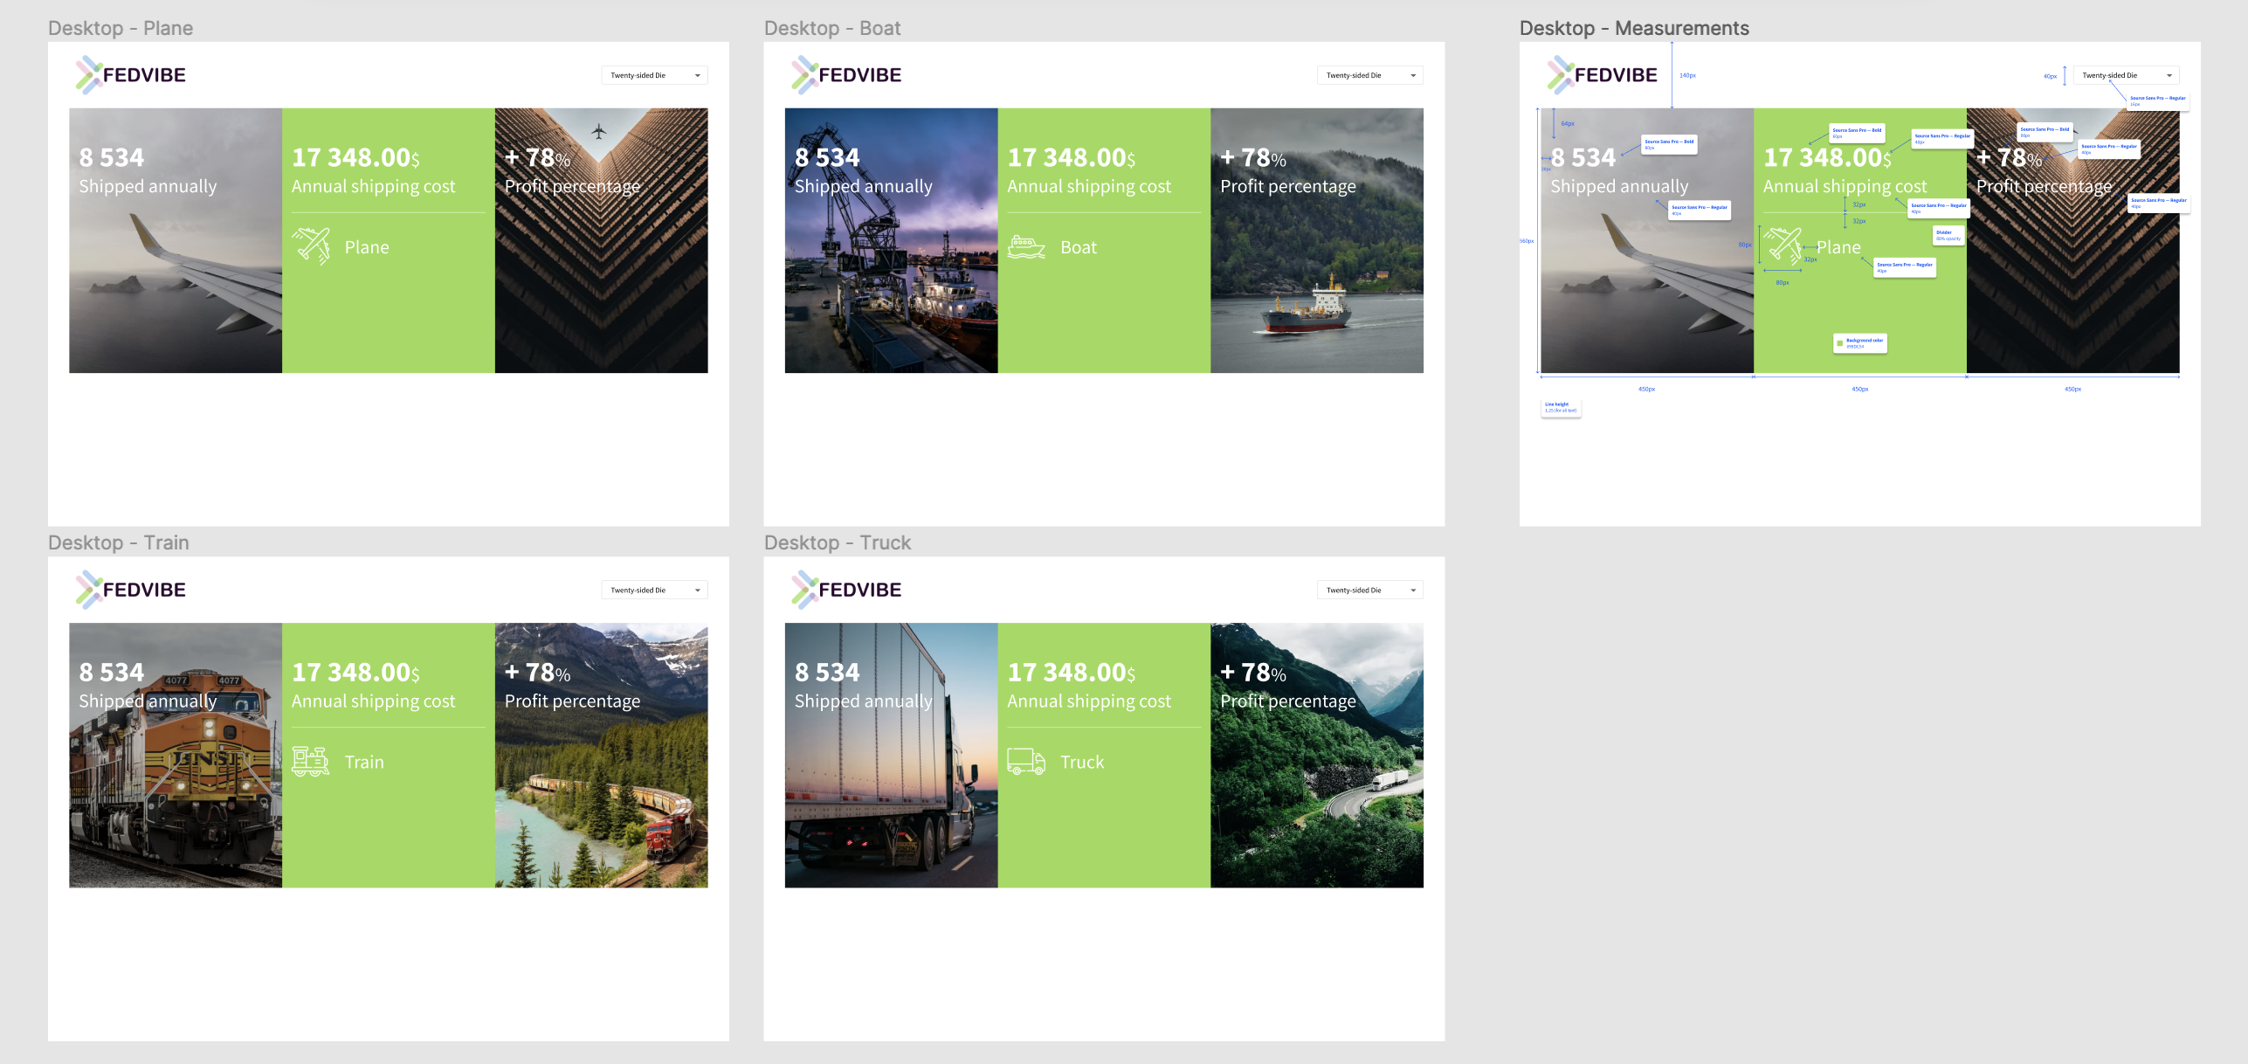Image resolution: width=2248 pixels, height=1064 pixels.
Task: Open Twenty-sided Die dropdown in Plane frame
Action: [654, 75]
